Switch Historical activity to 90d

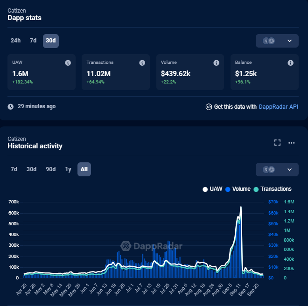tap(51, 169)
